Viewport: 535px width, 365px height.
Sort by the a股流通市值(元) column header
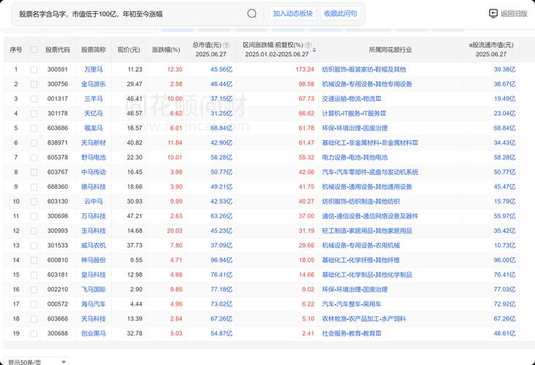491,45
